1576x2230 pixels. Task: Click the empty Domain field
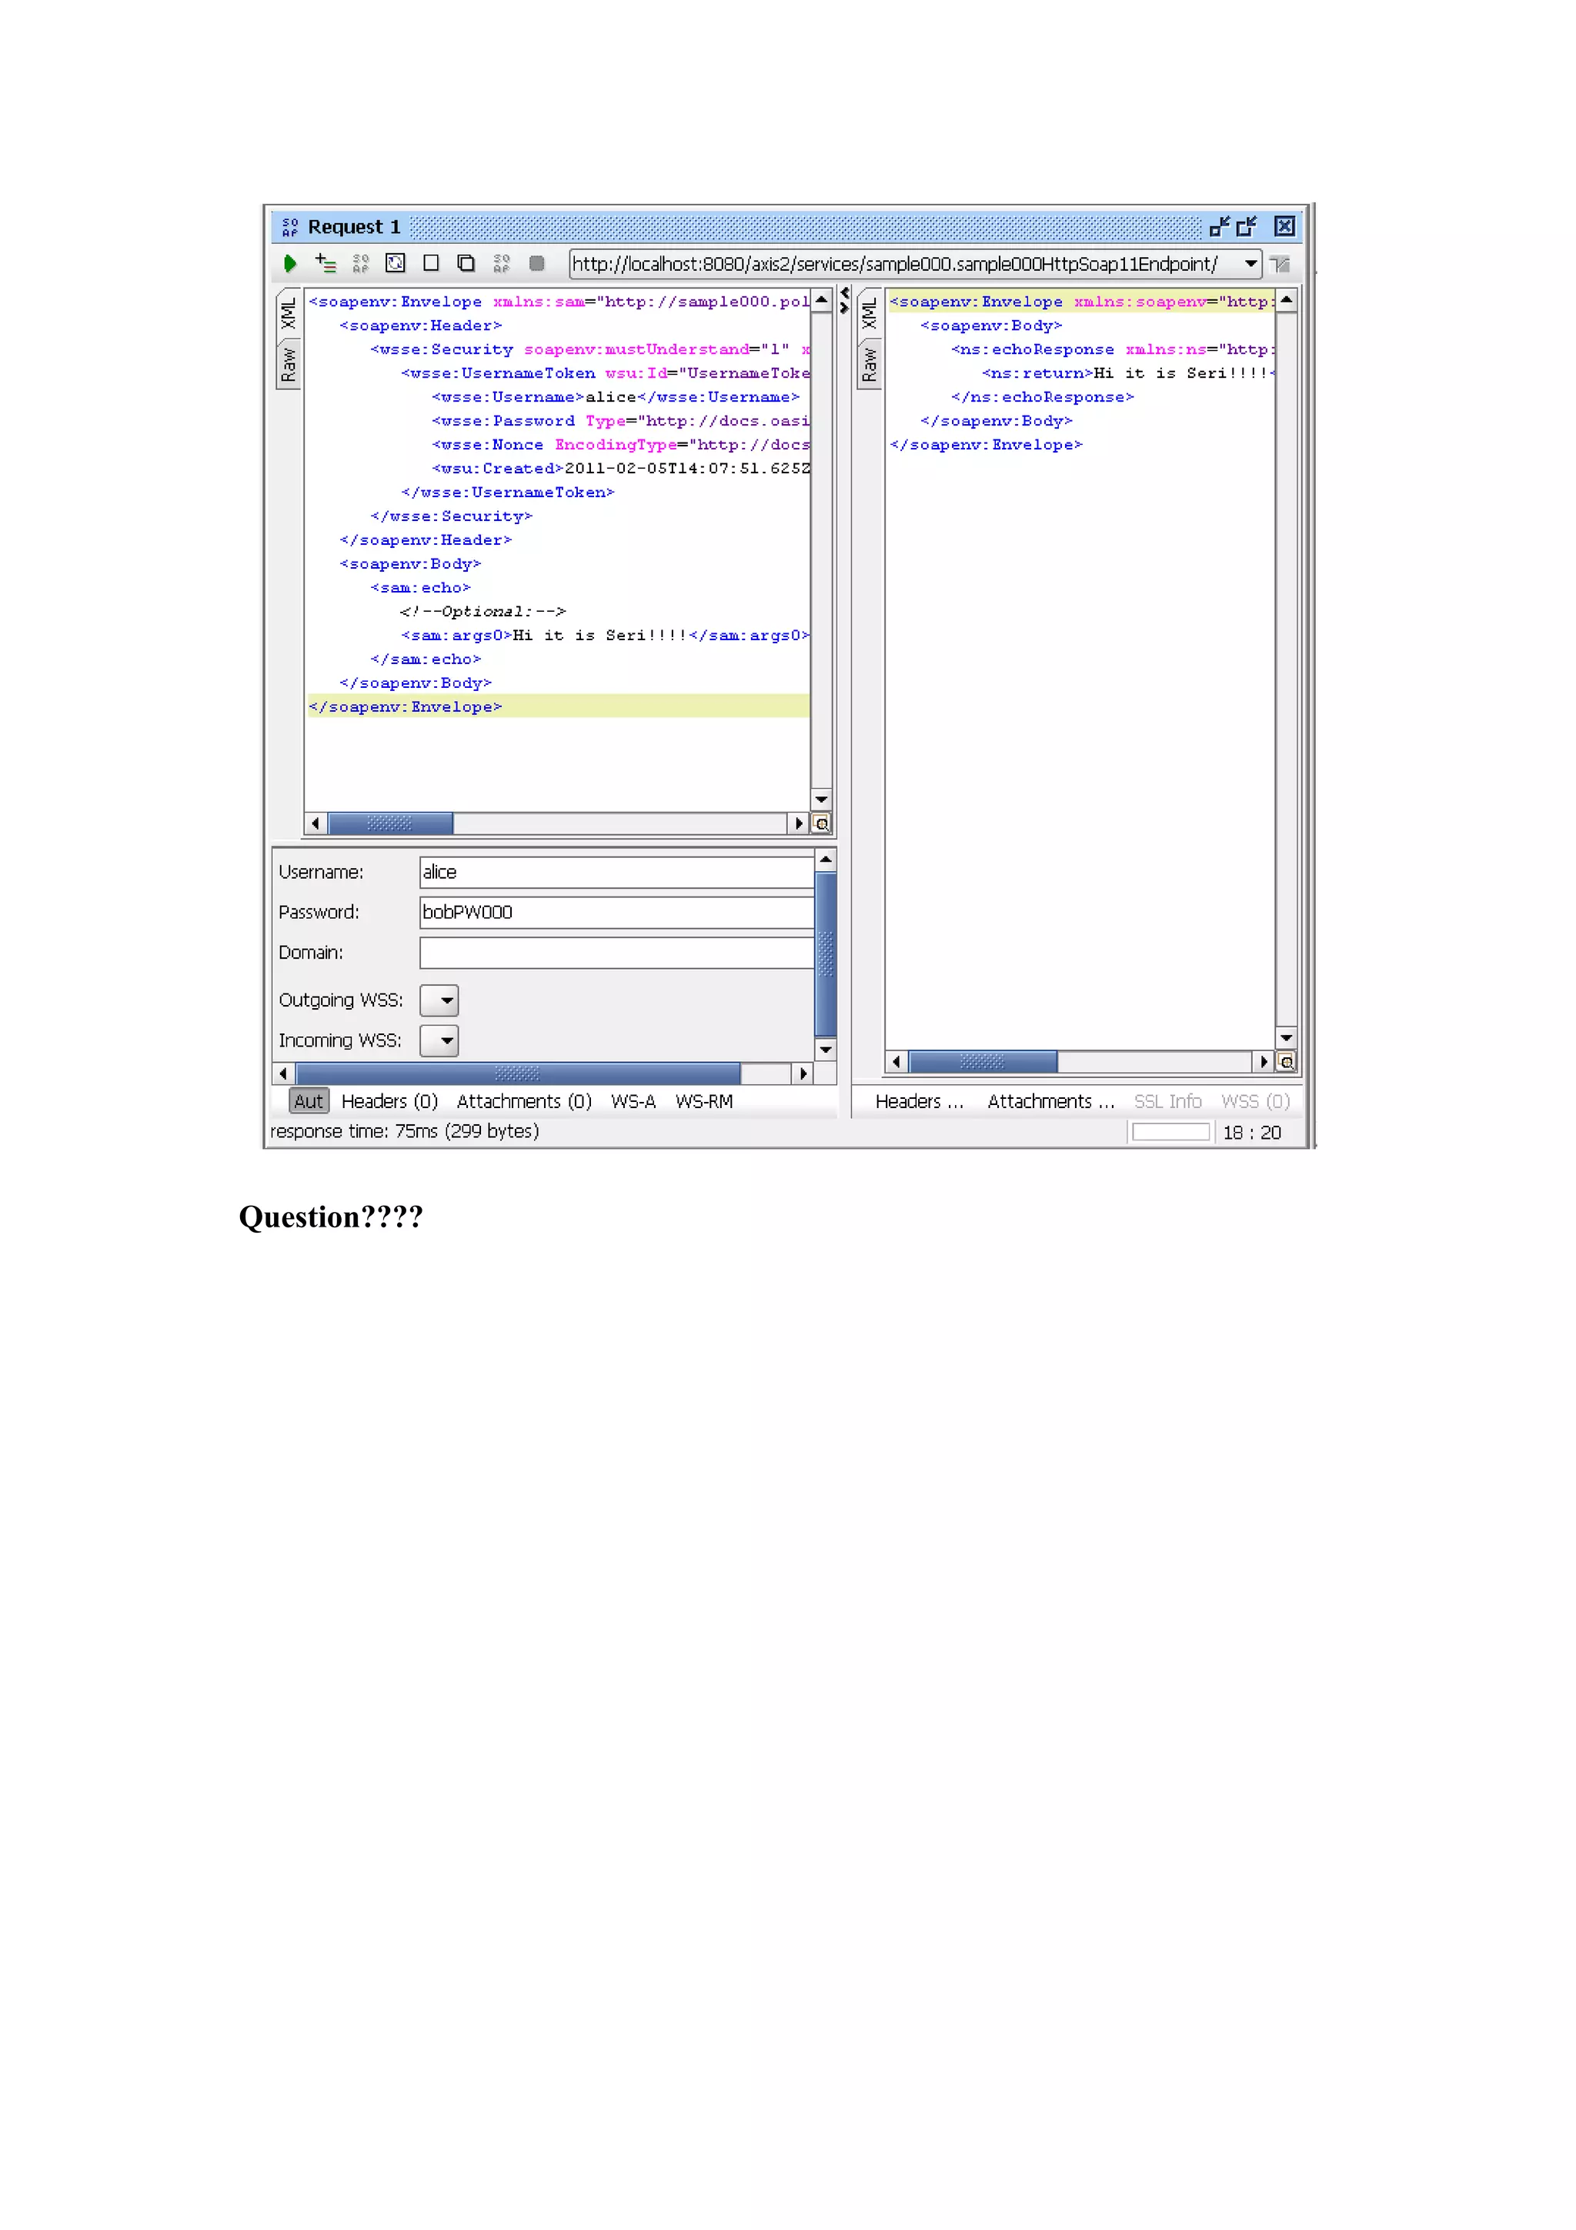coord(616,953)
